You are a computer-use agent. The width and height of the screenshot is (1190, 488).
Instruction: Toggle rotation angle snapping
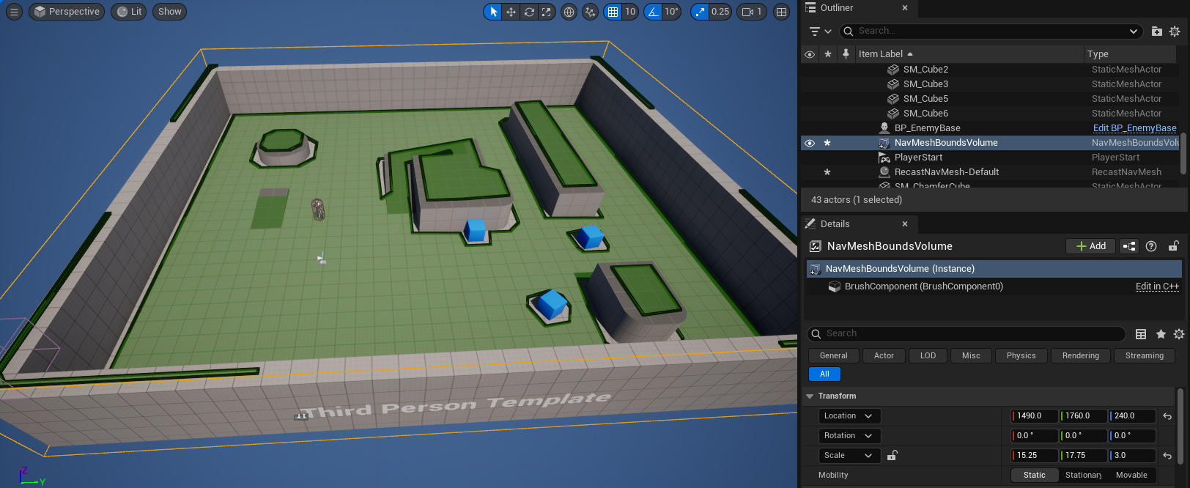pyautogui.click(x=653, y=12)
